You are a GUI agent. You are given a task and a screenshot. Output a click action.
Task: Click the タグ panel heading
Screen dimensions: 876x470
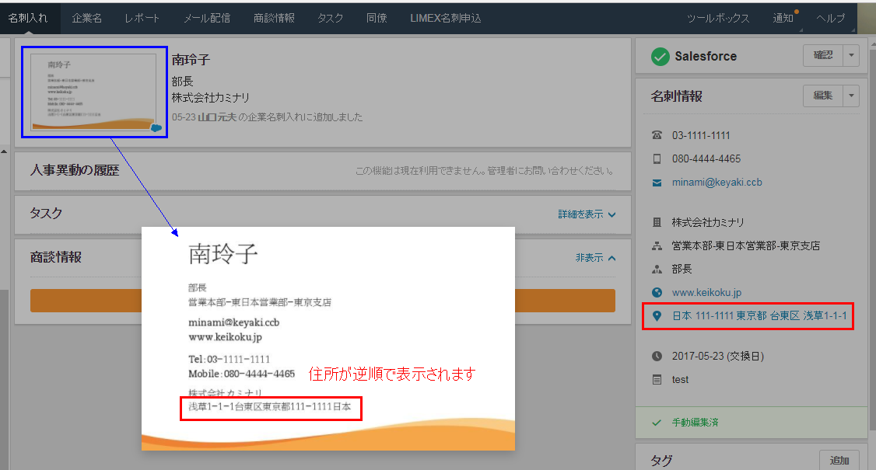[x=661, y=461]
